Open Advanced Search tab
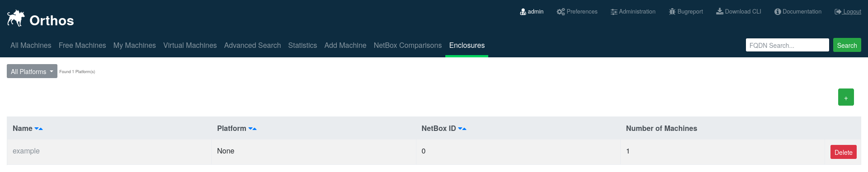This screenshot has height=172, width=868. click(x=252, y=46)
